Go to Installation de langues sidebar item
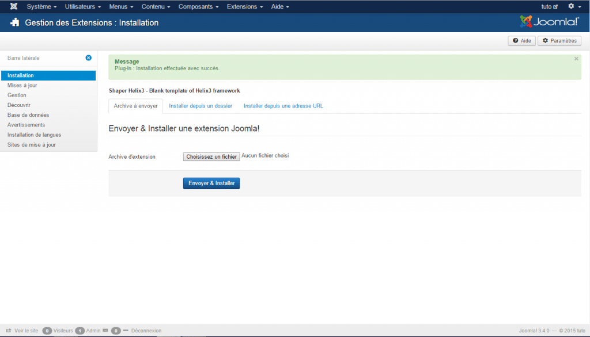590x337 pixels. [34, 135]
